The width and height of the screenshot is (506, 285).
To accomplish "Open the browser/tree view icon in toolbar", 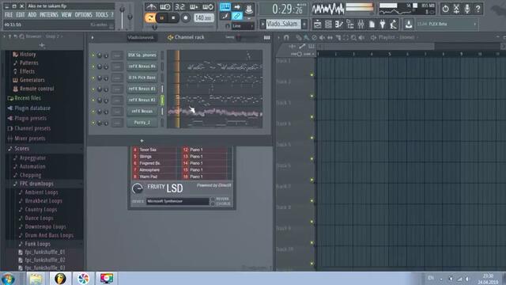I will coord(349,24).
